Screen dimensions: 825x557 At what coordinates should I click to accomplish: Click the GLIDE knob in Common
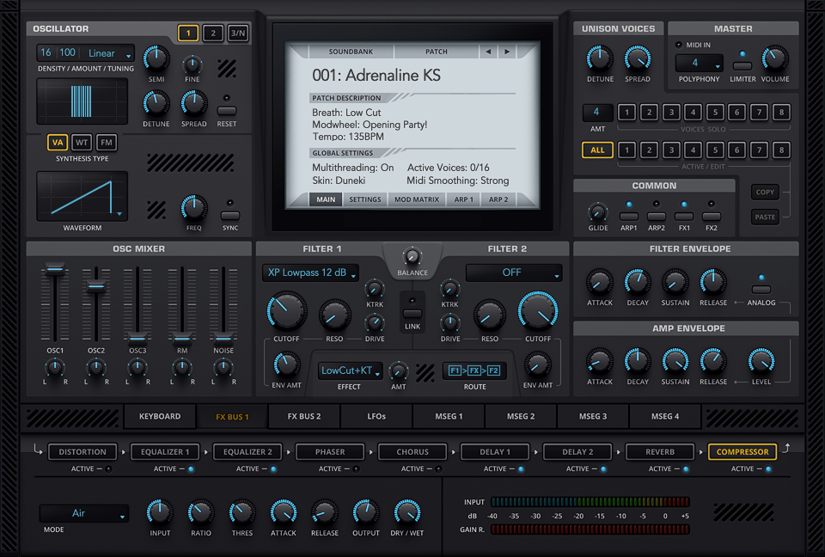point(597,212)
